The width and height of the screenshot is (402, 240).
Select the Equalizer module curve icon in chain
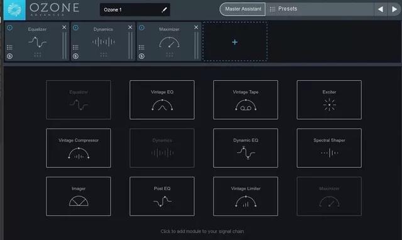click(x=38, y=42)
